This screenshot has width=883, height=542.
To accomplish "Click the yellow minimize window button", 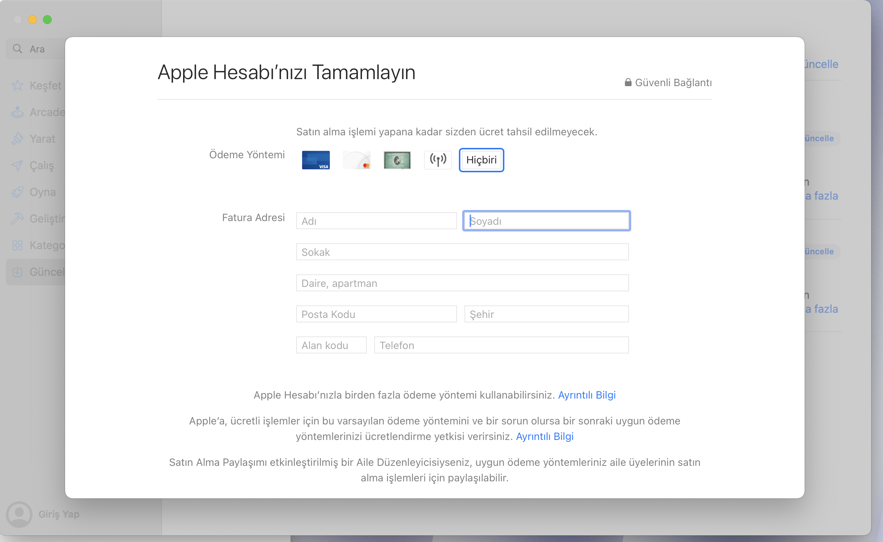I will click(x=33, y=20).
